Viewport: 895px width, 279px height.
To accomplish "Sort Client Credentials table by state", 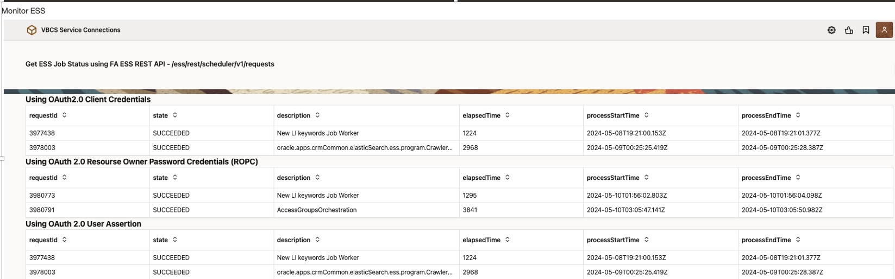I will click(175, 115).
